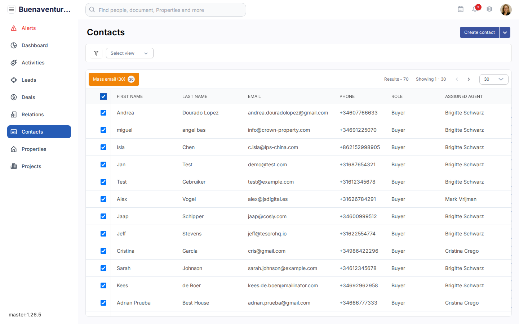Viewport: 519px width, 324px height.
Task: Click version label master:1.26.5
Action: tap(25, 315)
